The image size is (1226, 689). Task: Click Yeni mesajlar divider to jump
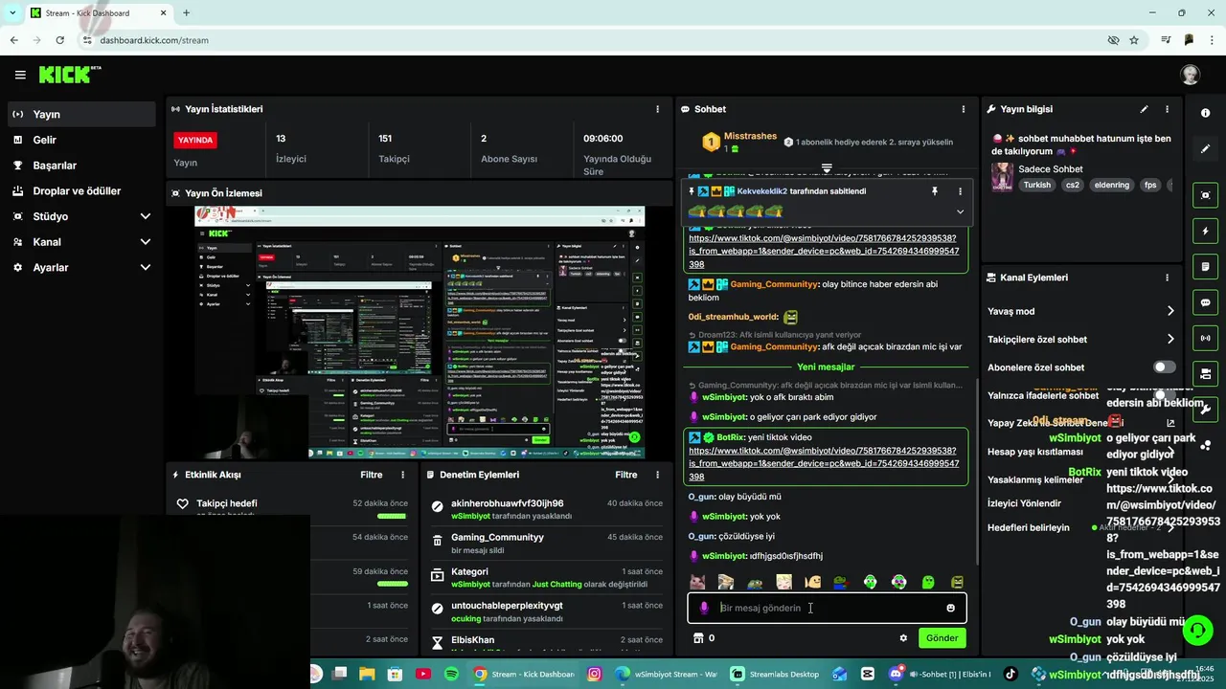tap(826, 367)
